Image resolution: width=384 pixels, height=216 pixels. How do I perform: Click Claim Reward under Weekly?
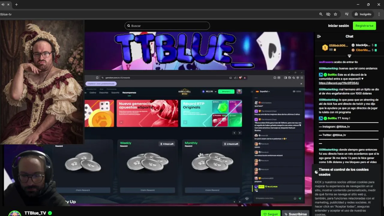[148, 190]
